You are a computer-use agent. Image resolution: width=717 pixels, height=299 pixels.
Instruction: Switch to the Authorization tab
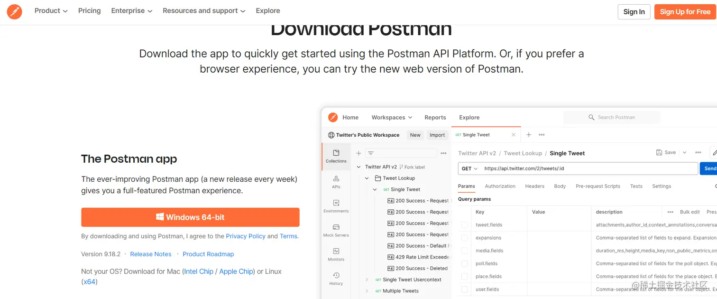coord(500,186)
